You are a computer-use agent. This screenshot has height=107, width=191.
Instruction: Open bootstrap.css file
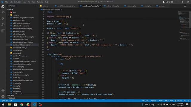click(18, 50)
